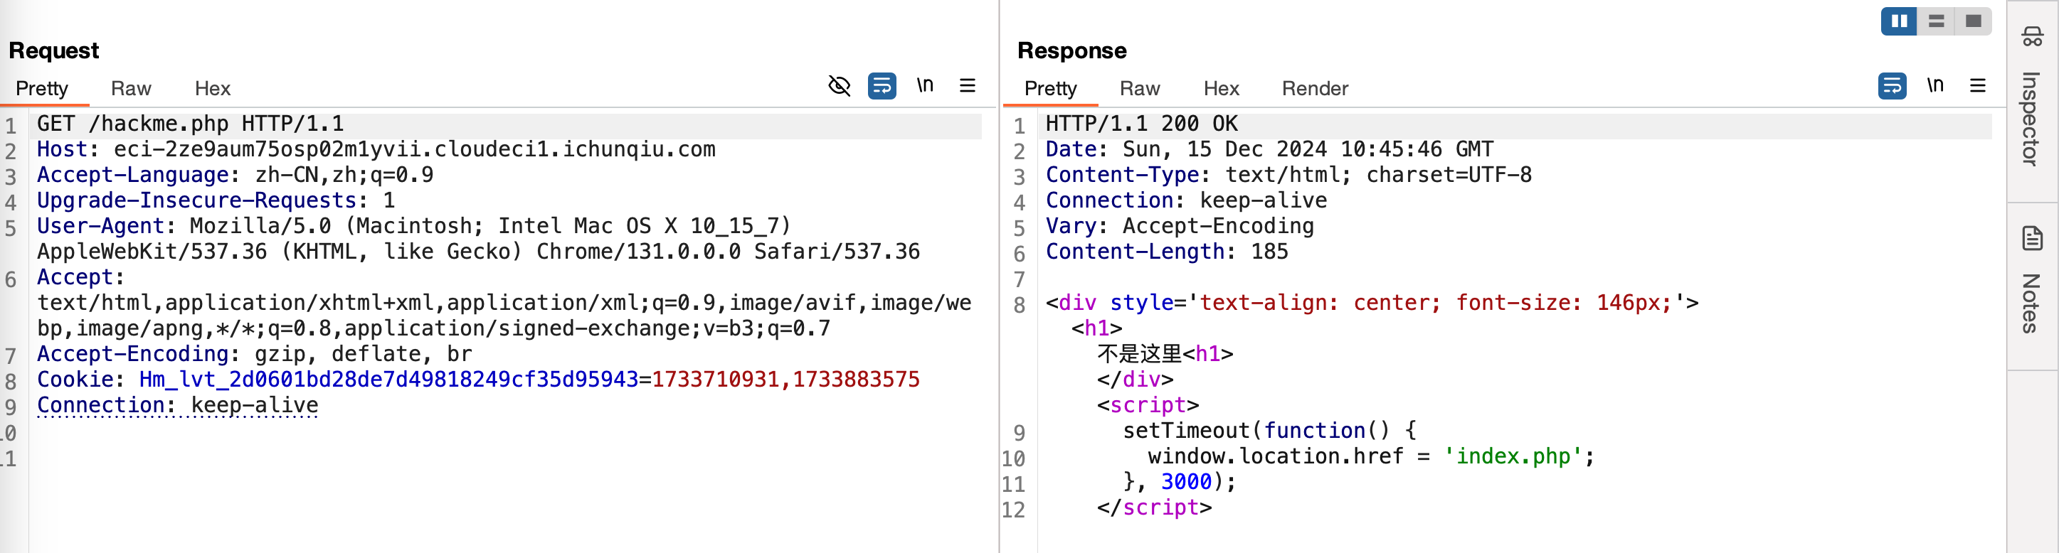Click the closing </script> tag in response
Image resolution: width=2059 pixels, height=553 pixels.
point(1154,507)
